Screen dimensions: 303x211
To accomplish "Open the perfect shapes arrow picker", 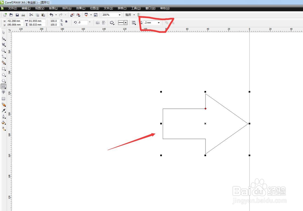I will pyautogui.click(x=112, y=23).
